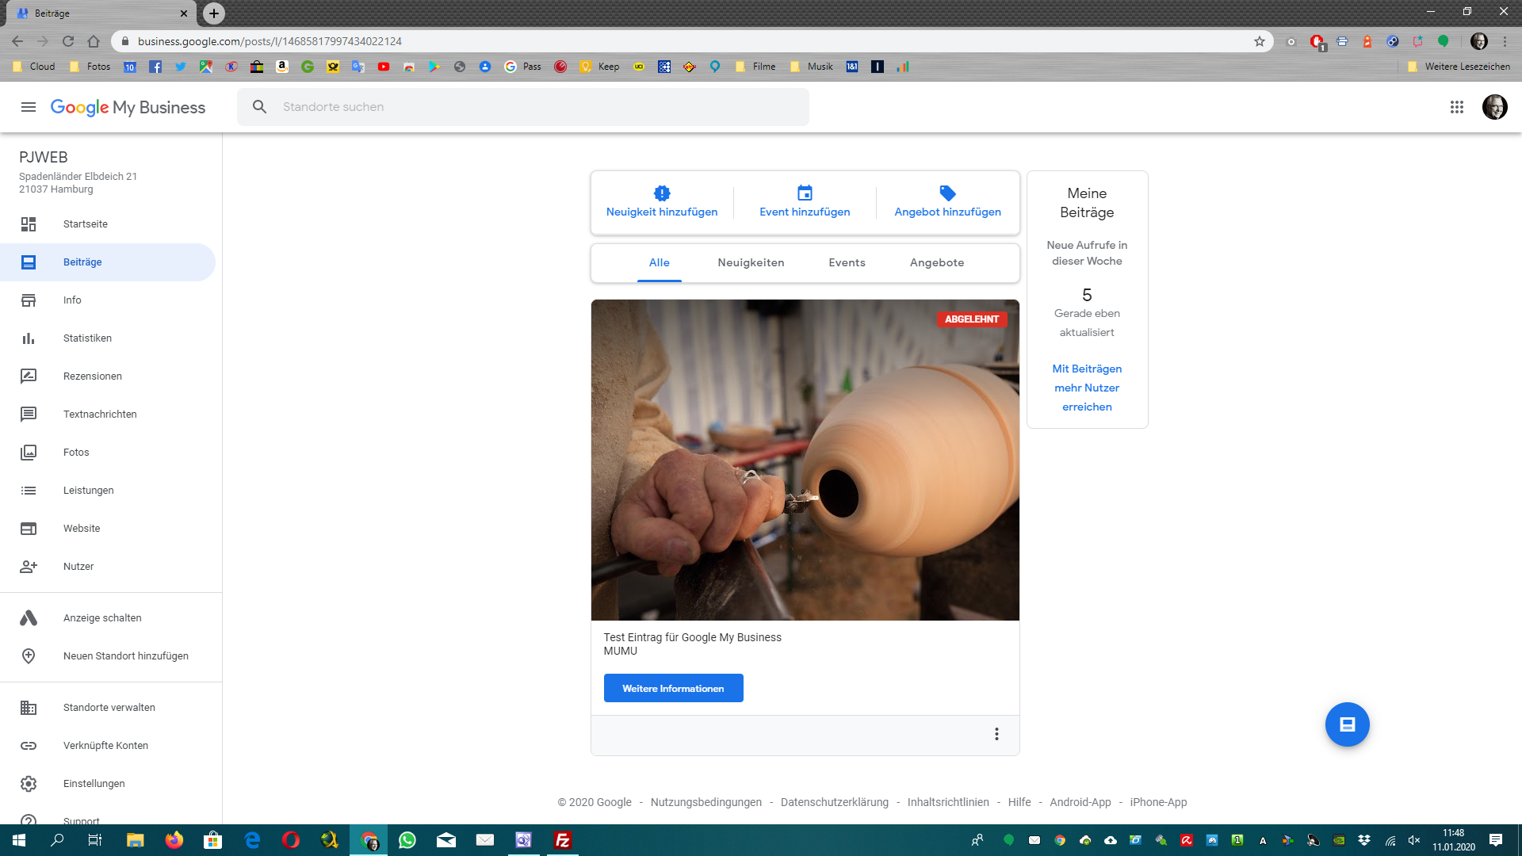Click Angebot hinzufügen link

(x=947, y=212)
